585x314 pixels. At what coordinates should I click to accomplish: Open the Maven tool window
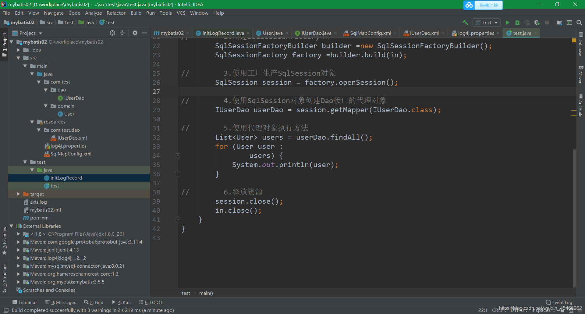point(581,75)
